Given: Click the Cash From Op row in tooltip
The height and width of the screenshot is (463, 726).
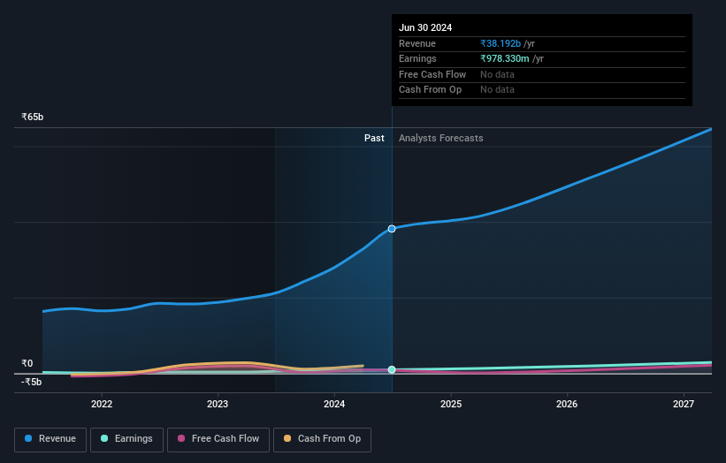Looking at the screenshot, I should [x=542, y=90].
